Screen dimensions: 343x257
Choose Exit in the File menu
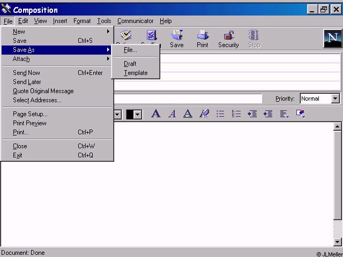tap(57, 155)
